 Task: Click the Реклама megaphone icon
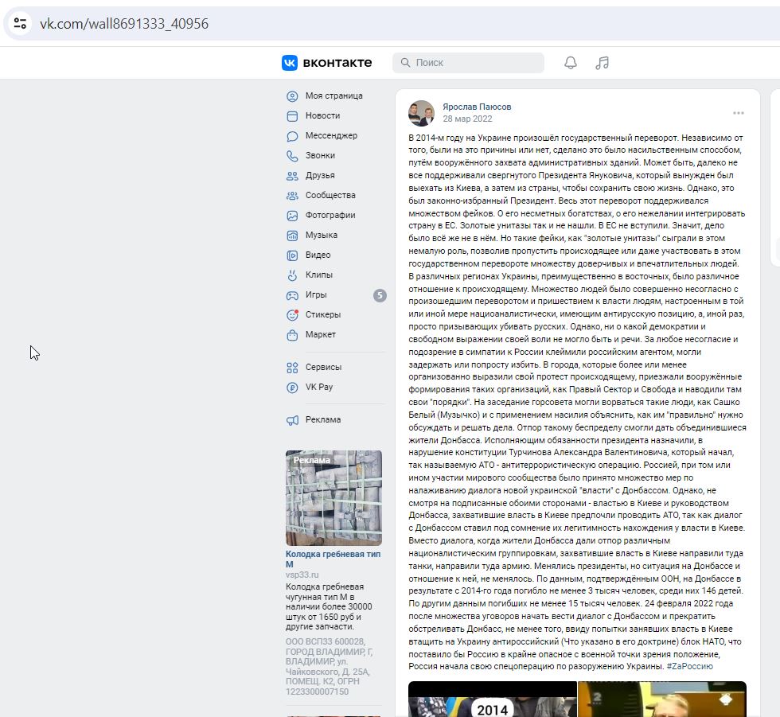pyautogui.click(x=292, y=420)
